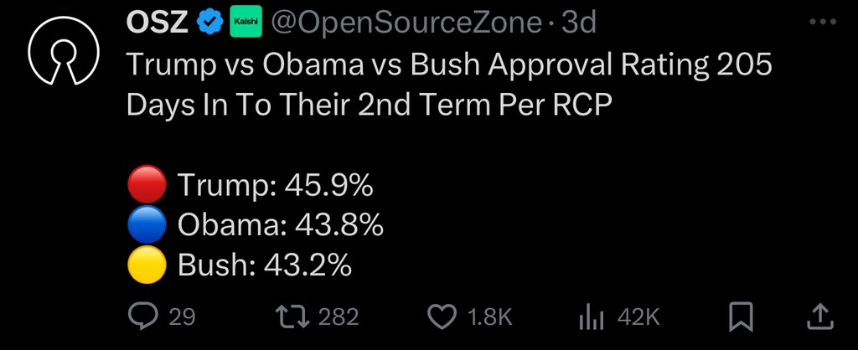Open view analytics bar chart icon

pos(591,318)
